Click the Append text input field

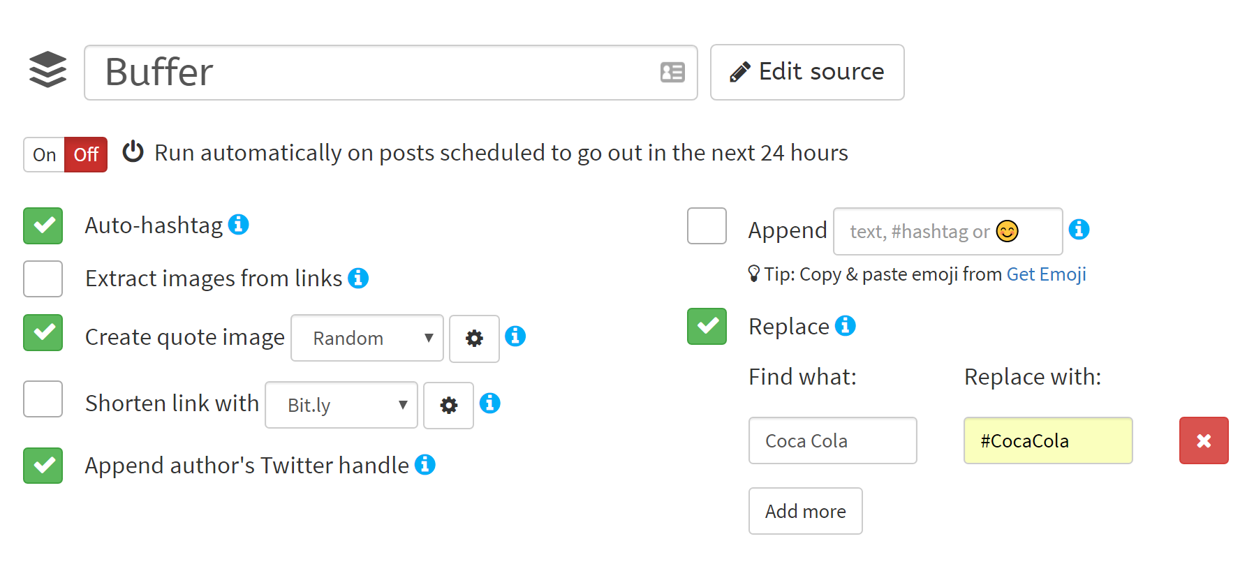point(948,231)
